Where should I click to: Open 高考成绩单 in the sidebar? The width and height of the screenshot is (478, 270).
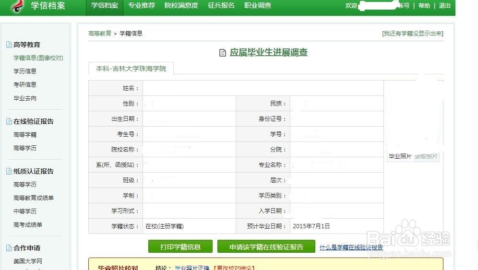[x=28, y=225]
